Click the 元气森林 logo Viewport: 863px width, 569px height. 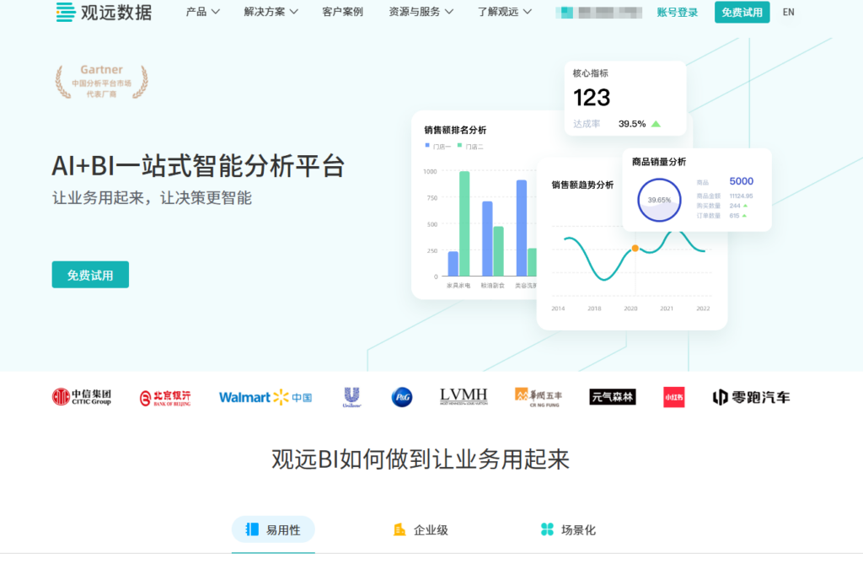[612, 396]
